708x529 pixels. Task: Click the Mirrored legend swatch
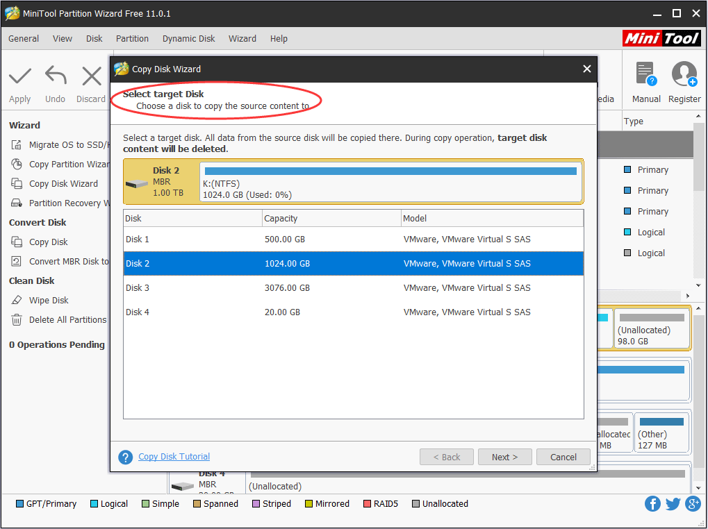click(309, 504)
